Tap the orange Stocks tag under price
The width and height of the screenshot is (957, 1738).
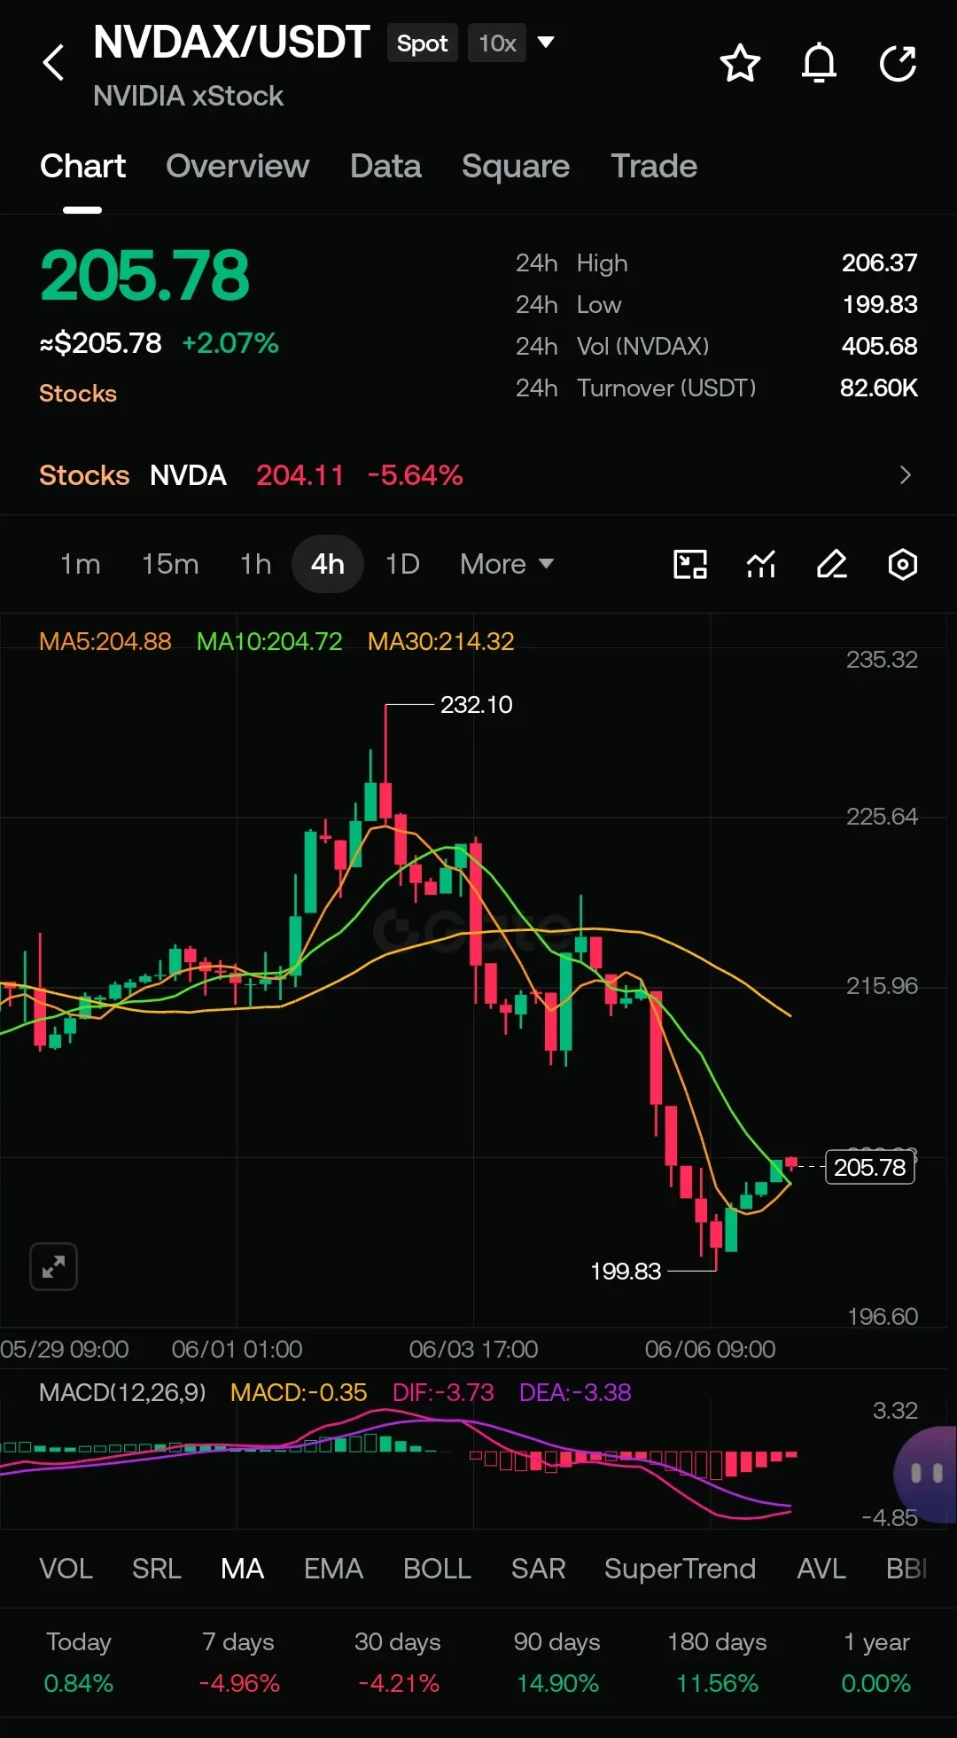click(x=78, y=393)
